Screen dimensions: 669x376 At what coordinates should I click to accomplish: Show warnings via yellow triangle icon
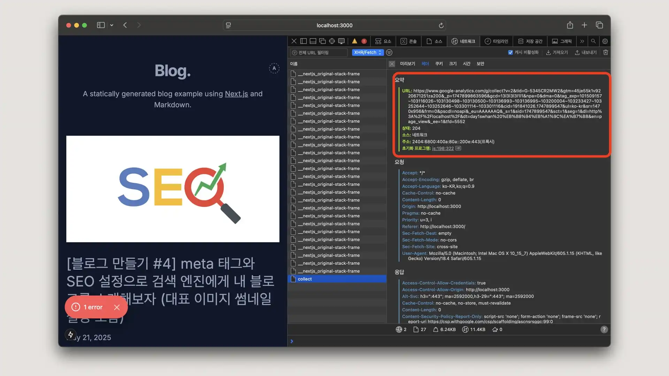coord(354,41)
